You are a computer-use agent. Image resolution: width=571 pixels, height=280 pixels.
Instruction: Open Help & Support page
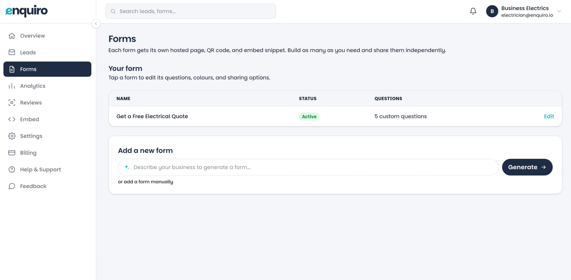tap(47, 169)
